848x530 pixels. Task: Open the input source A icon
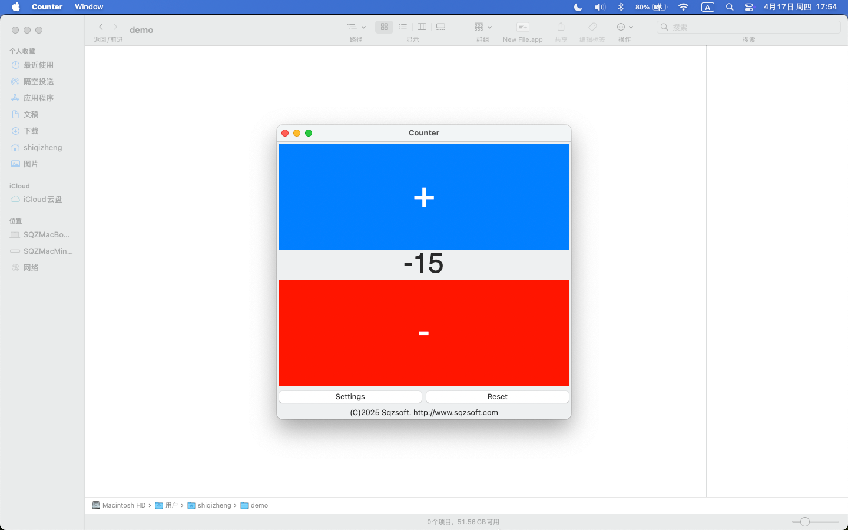click(708, 7)
